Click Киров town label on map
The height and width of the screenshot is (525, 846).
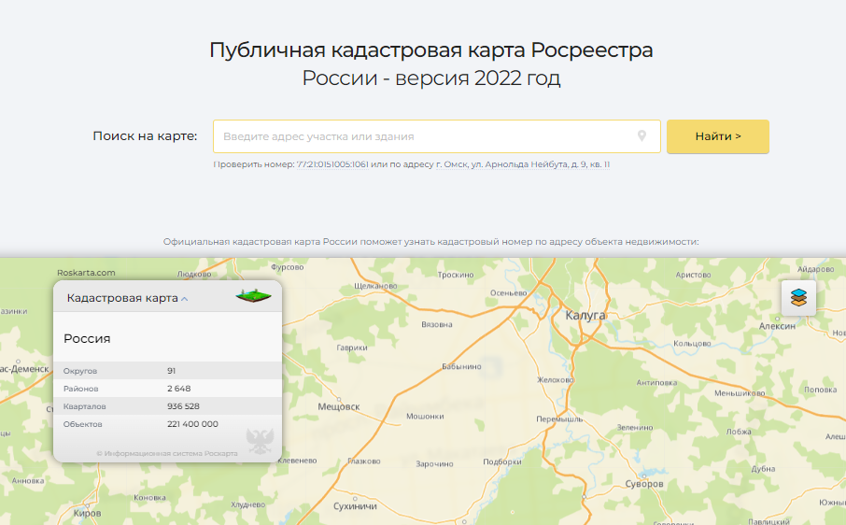[87, 513]
